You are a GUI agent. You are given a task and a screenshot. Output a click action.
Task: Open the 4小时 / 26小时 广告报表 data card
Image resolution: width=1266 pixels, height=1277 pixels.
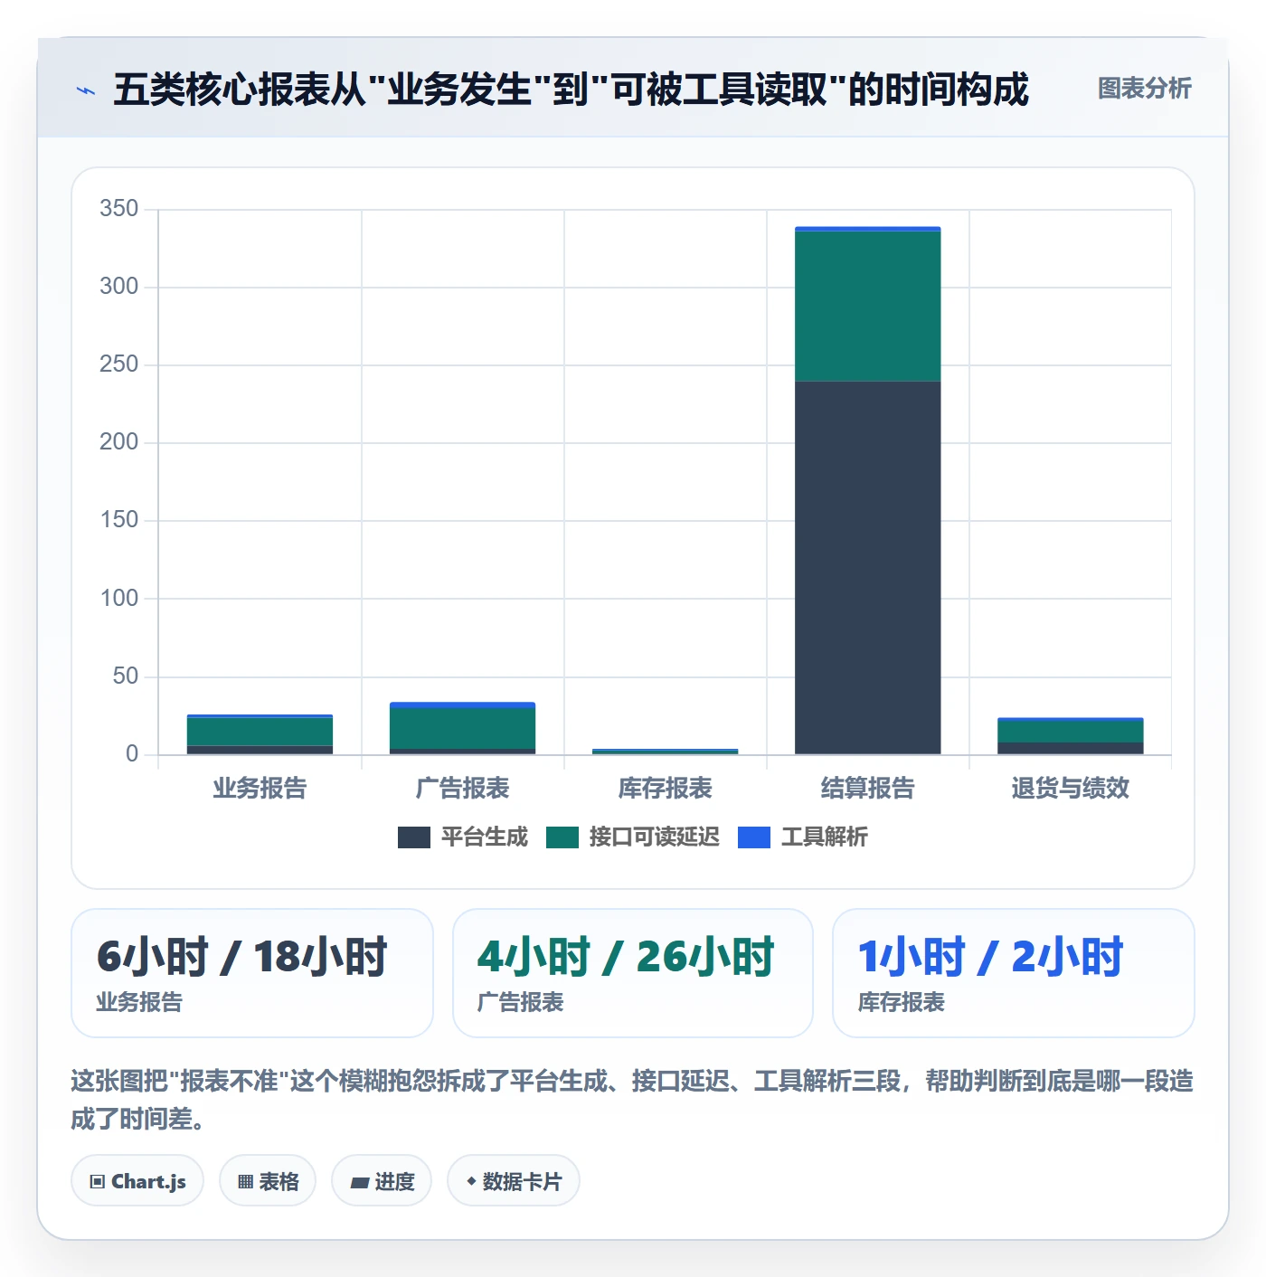pyautogui.click(x=633, y=973)
